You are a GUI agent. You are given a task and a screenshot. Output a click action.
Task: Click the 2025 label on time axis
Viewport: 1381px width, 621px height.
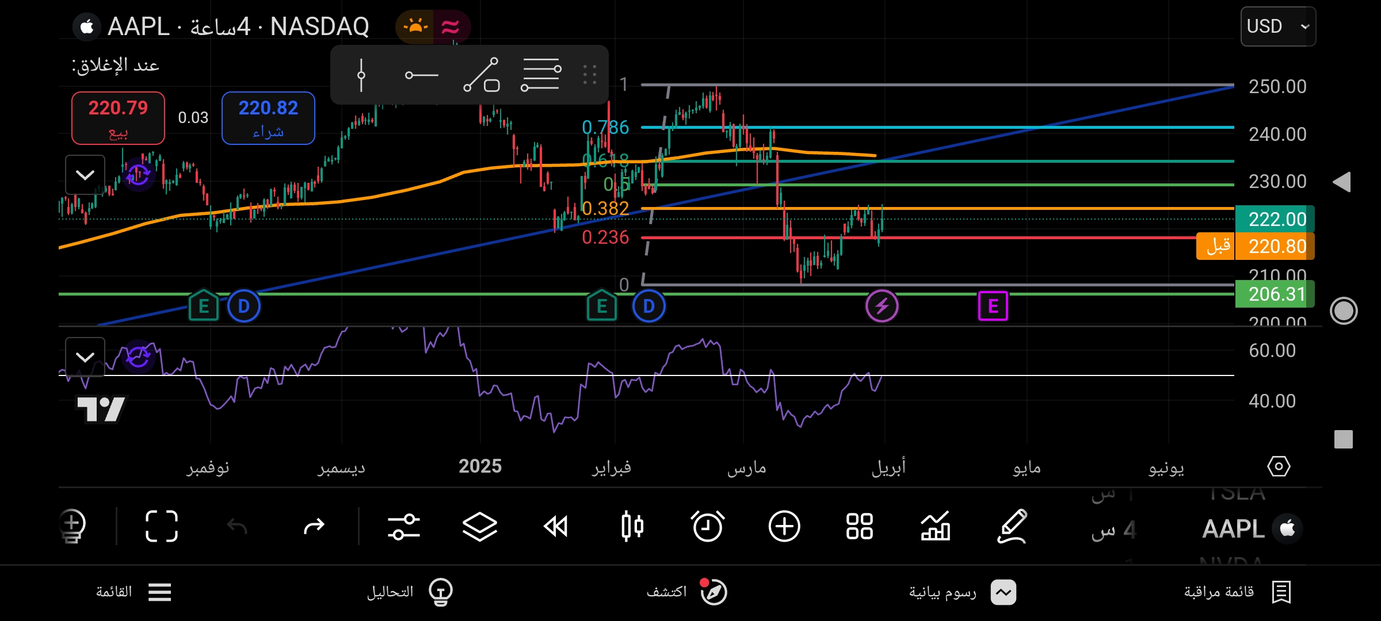tap(480, 466)
